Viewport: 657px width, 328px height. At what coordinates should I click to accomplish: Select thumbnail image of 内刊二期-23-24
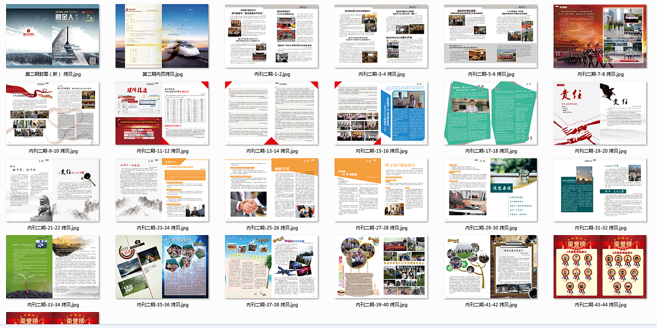click(x=162, y=190)
